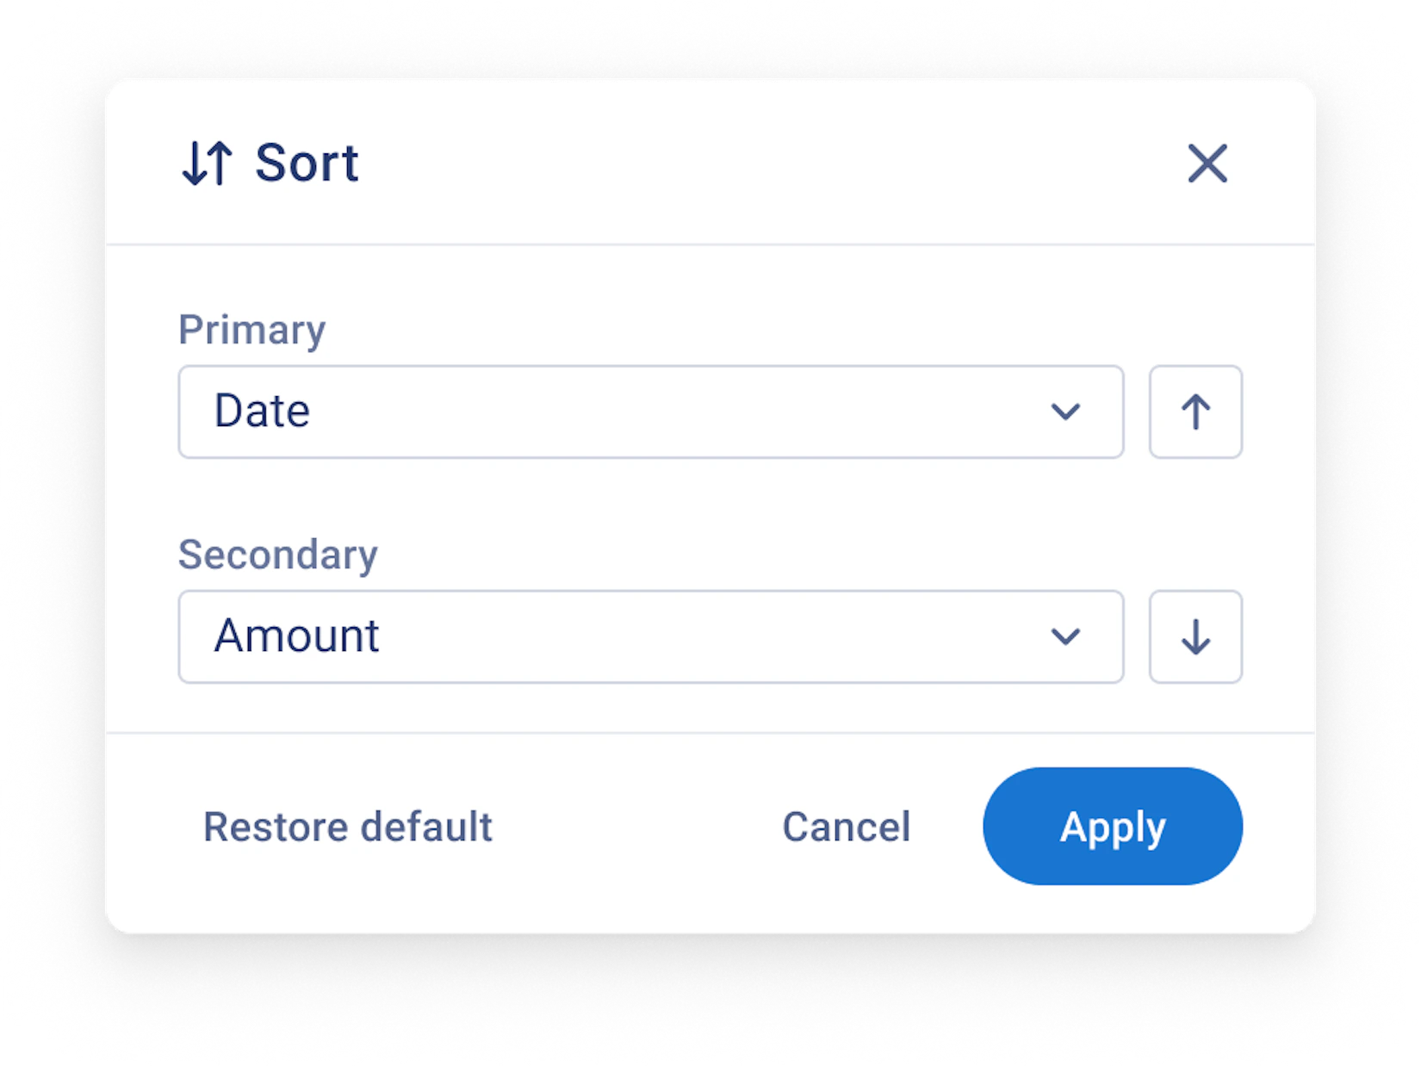Click the Primary field label
Screen dimensions: 1421x1066
(251, 330)
